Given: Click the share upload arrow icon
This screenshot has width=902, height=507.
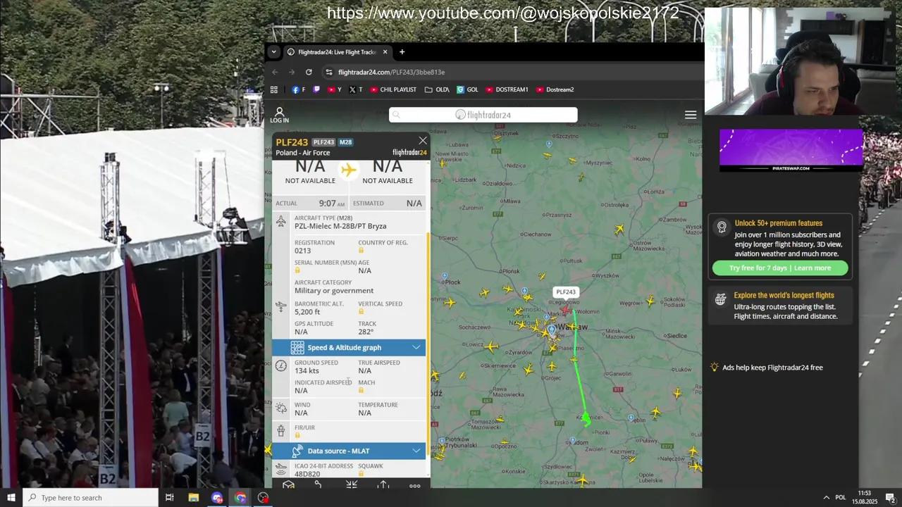Looking at the screenshot, I should 383,485.
